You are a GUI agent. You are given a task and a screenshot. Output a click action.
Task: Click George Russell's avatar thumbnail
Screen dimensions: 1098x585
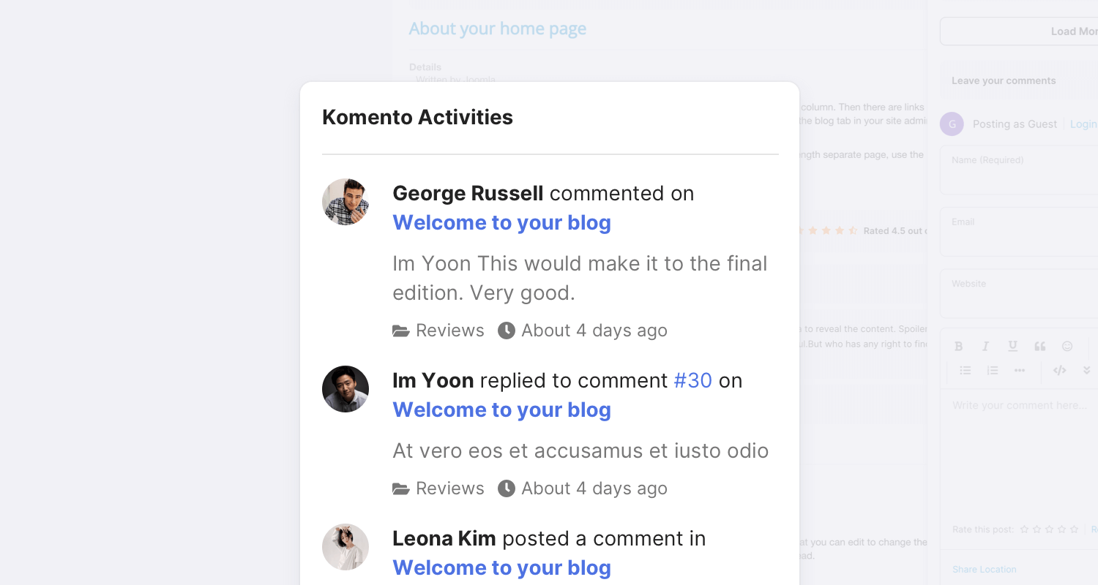(x=345, y=201)
